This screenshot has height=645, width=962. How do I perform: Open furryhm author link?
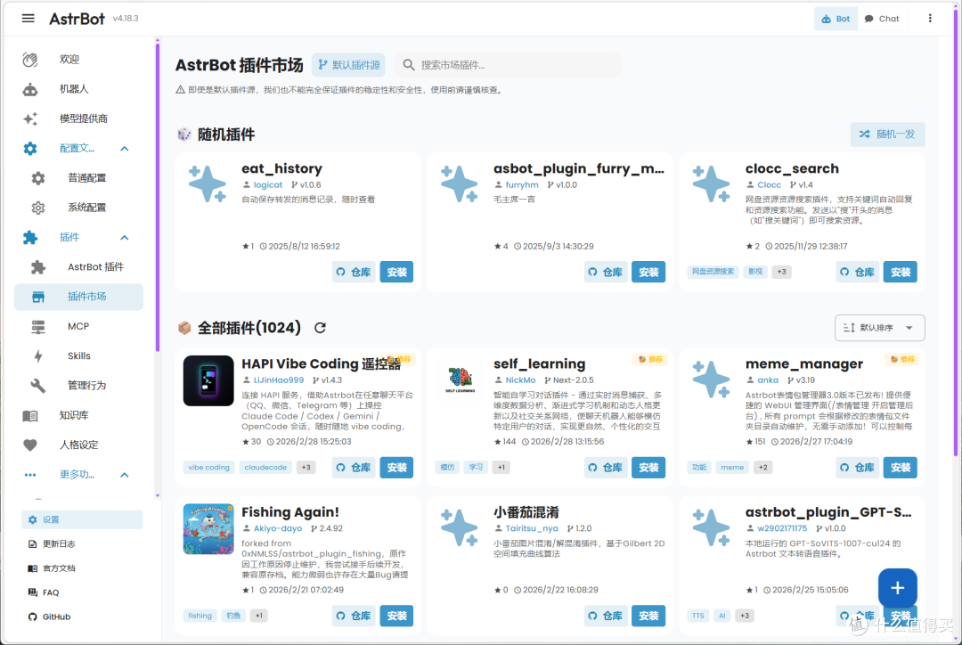coord(522,184)
